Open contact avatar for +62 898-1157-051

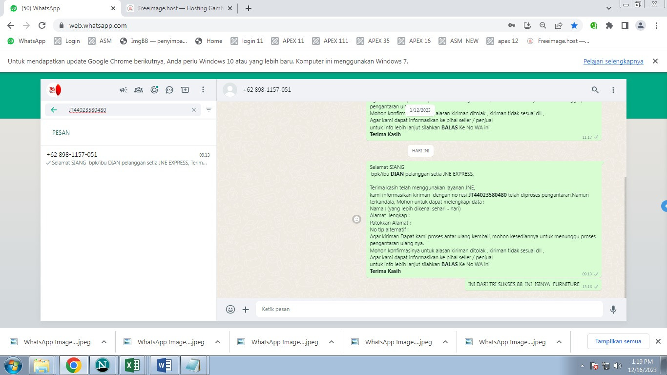[x=230, y=90]
